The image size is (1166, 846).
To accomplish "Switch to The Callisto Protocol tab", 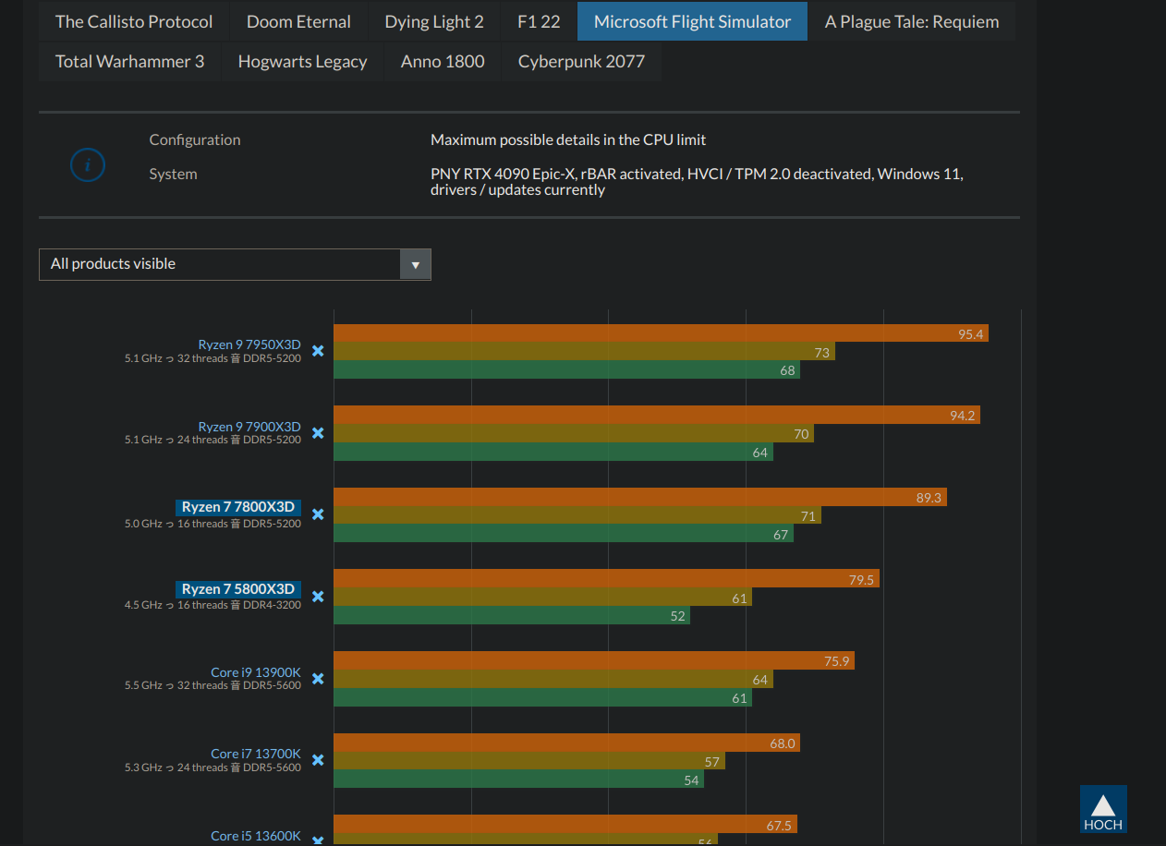I will click(134, 21).
